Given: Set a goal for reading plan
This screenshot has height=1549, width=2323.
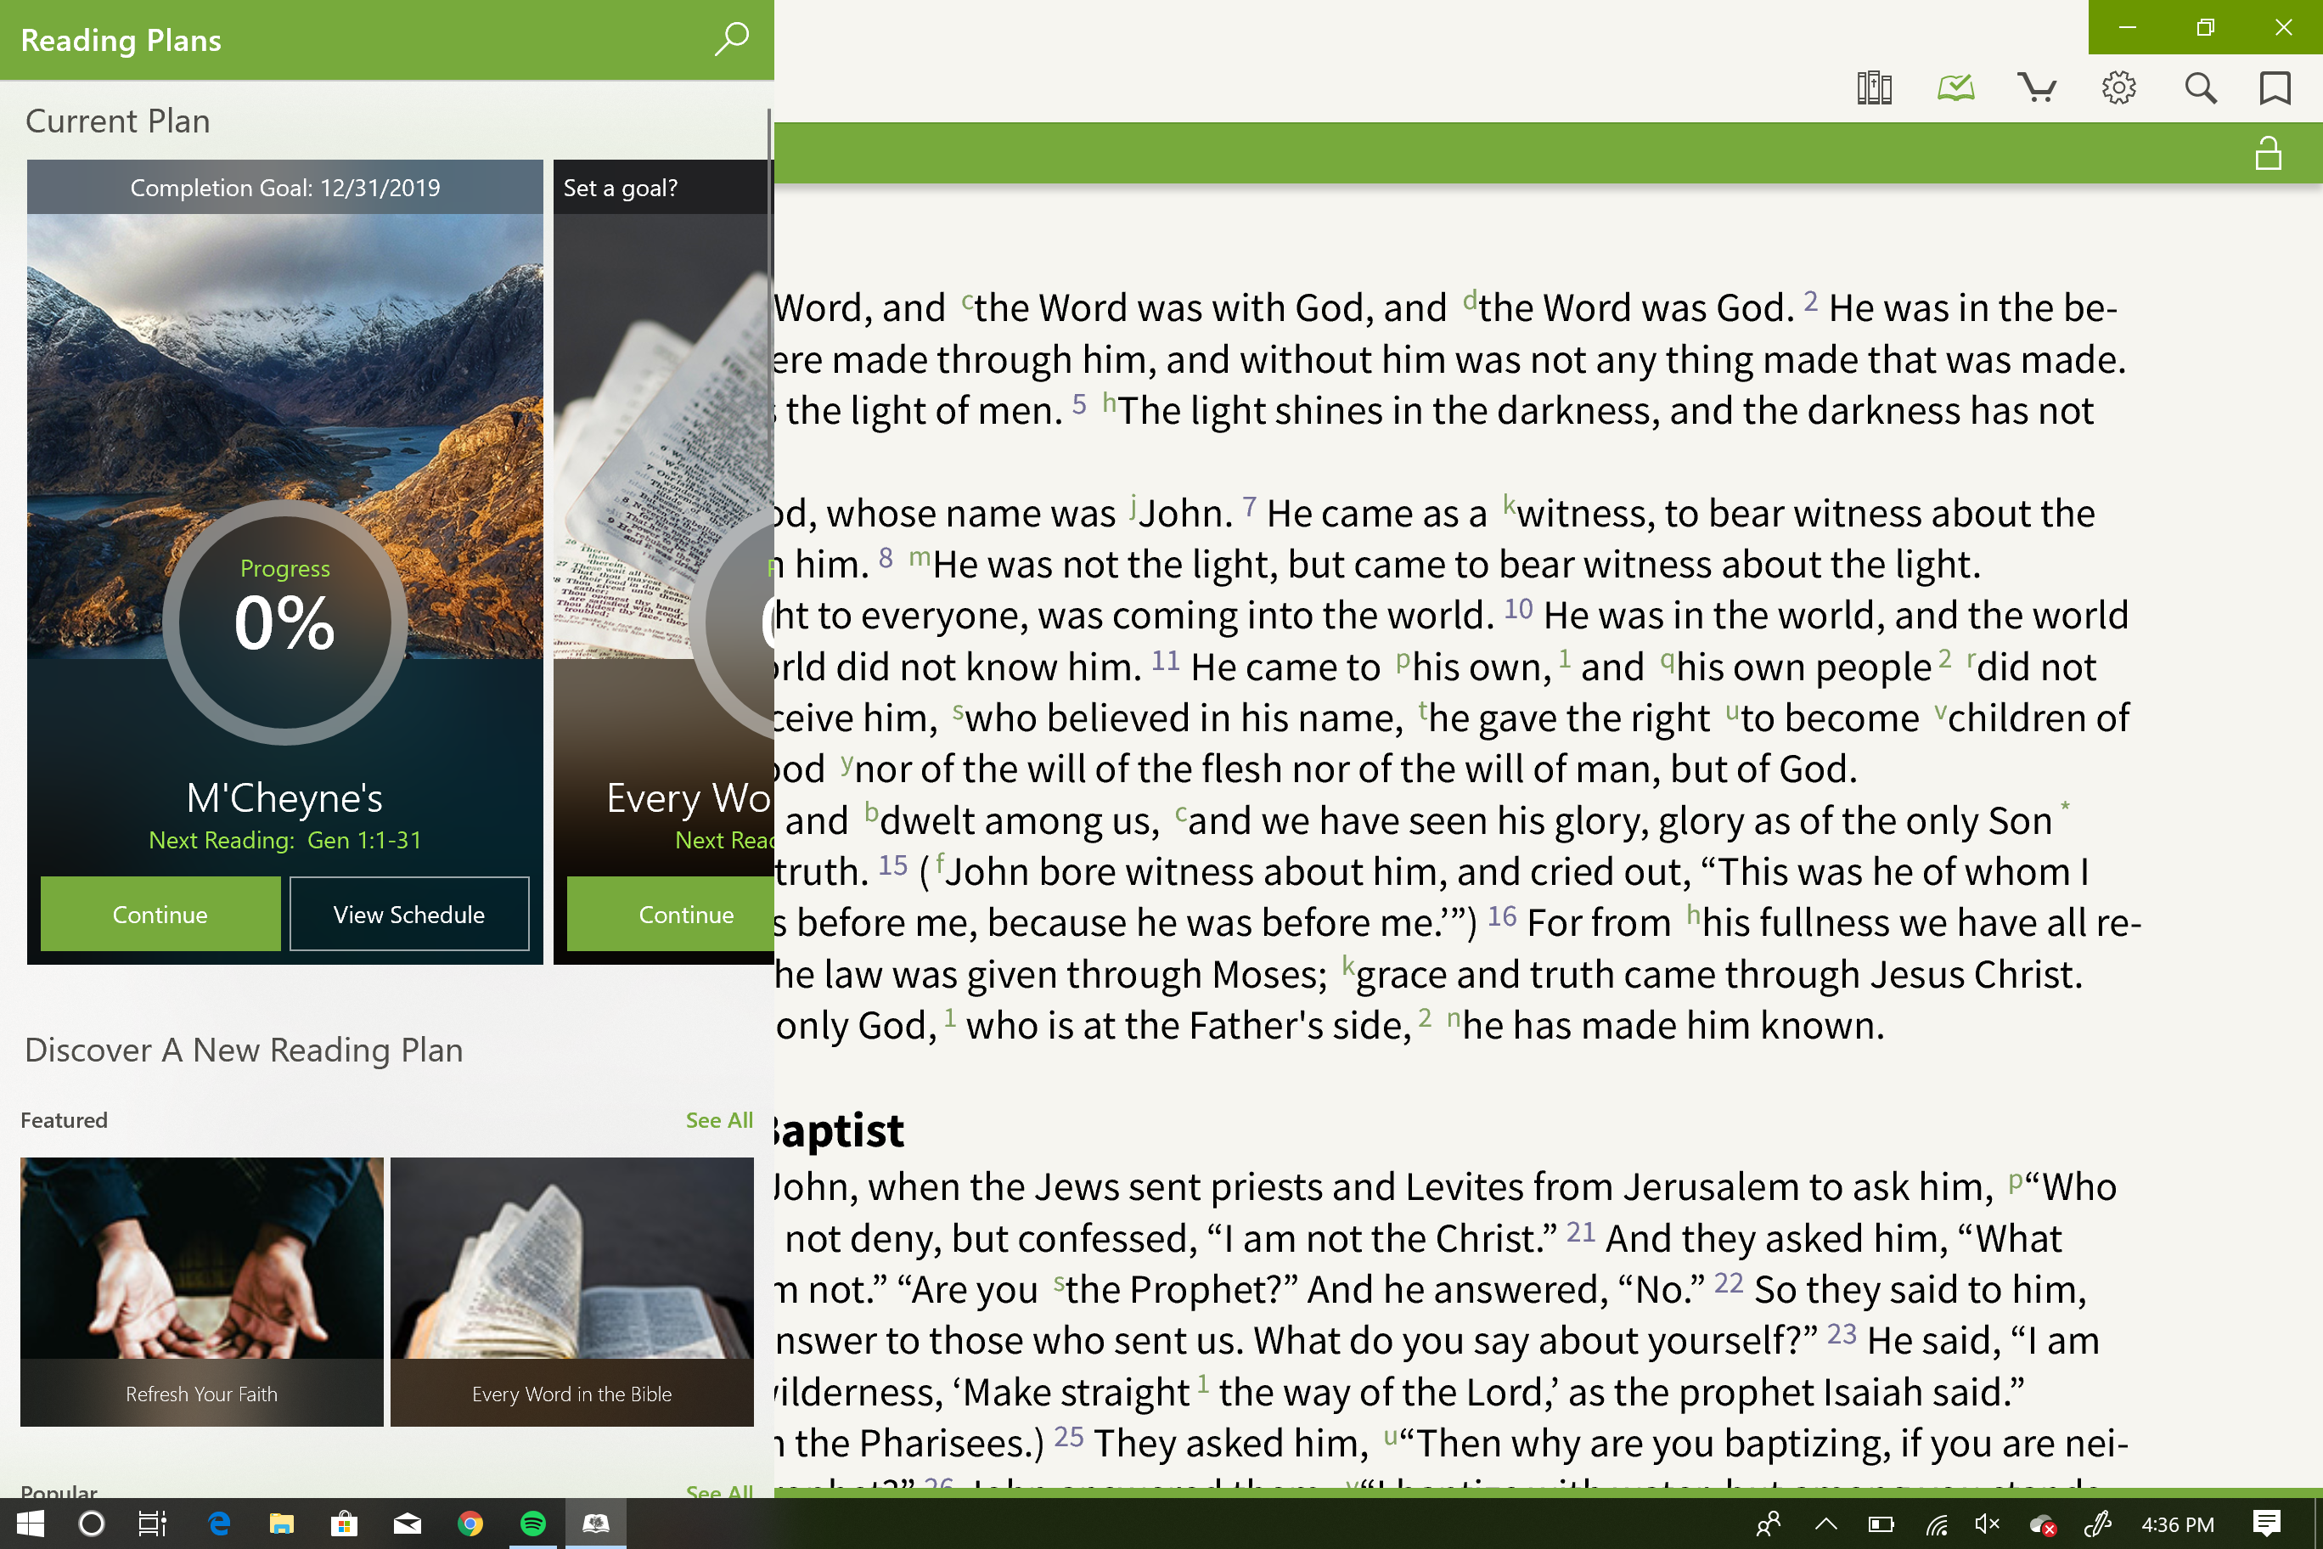Looking at the screenshot, I should (621, 187).
